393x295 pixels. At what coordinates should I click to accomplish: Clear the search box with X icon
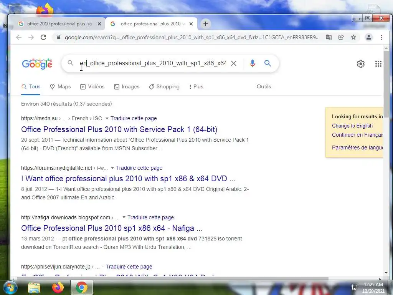[234, 63]
